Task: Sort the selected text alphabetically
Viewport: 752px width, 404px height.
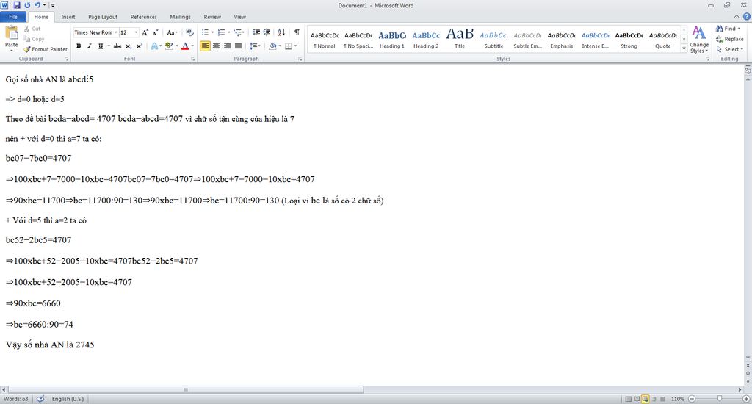Action: [x=281, y=32]
